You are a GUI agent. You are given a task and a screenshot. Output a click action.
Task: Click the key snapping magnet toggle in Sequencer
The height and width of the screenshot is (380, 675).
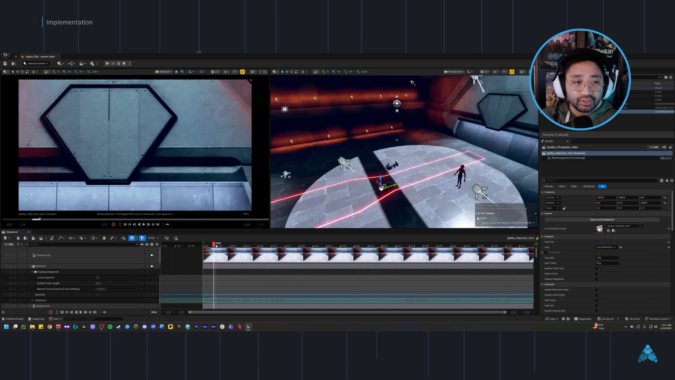[x=132, y=238]
